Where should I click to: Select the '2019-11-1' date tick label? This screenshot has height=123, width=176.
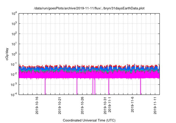109,105
